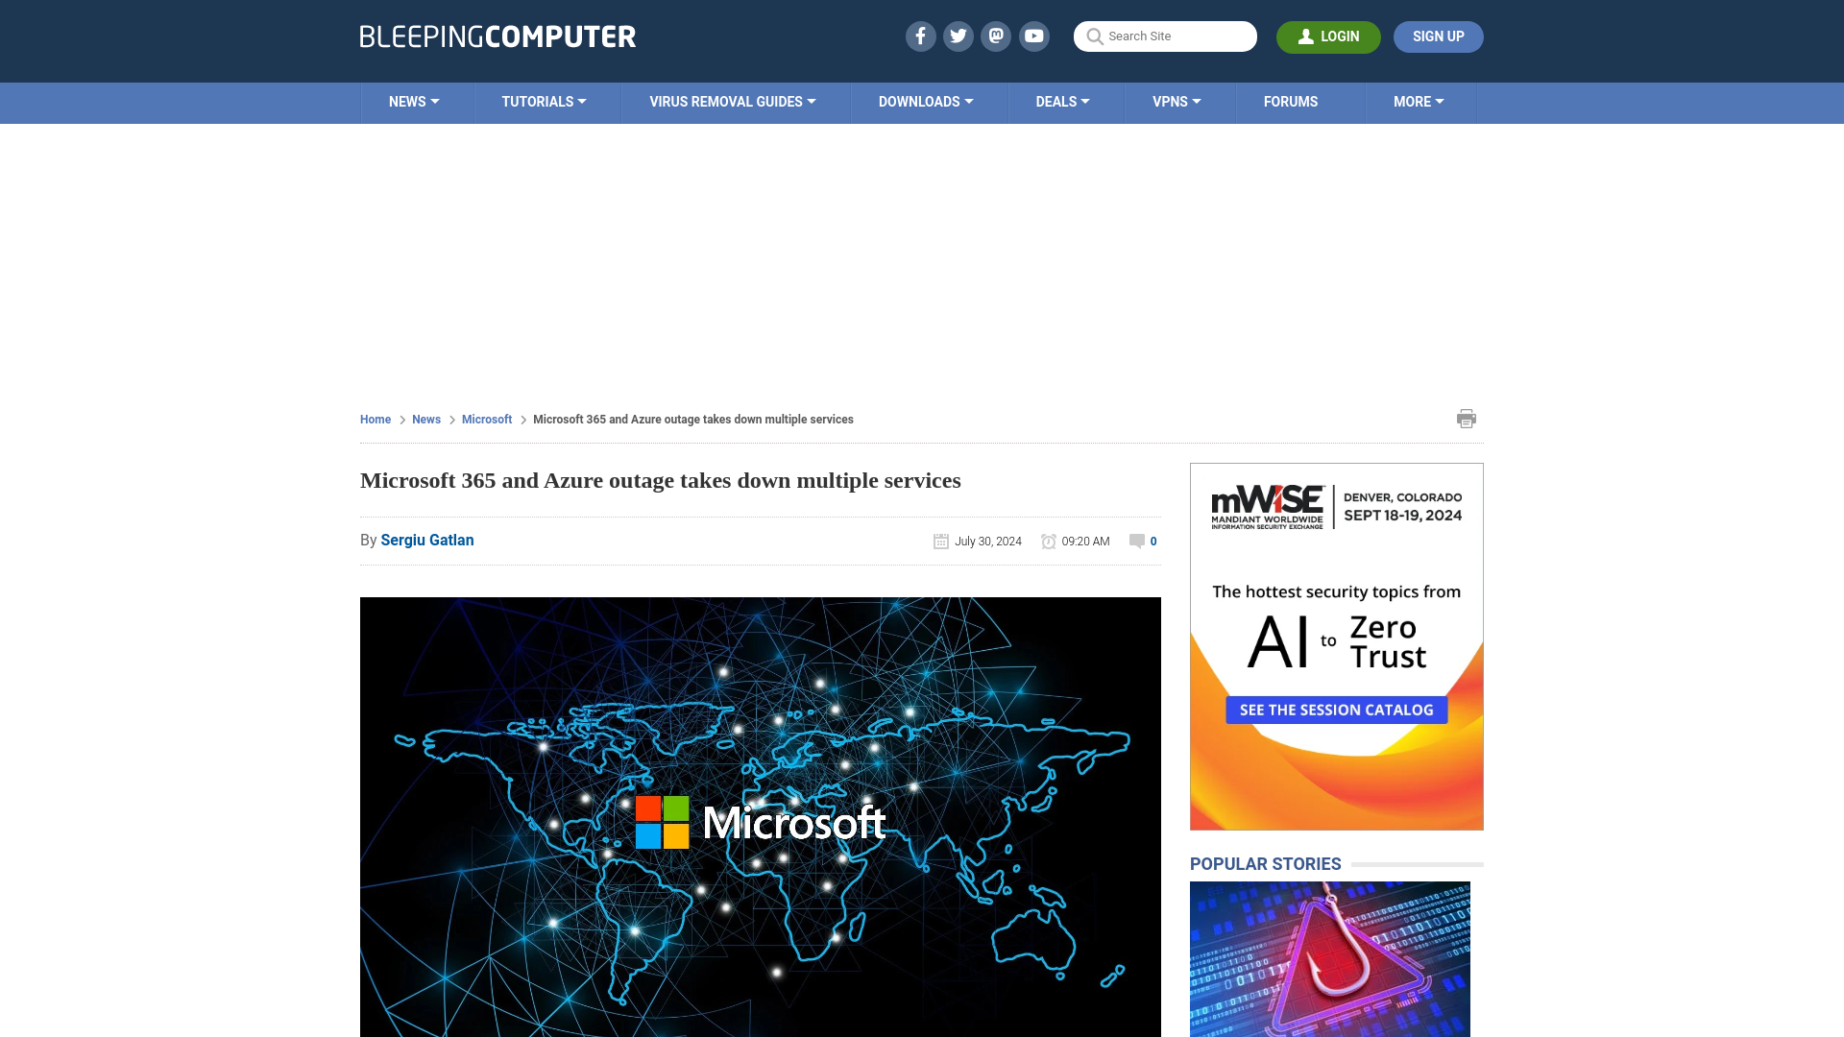Viewport: 1844px width, 1037px height.
Task: Click the calendar date icon
Action: (941, 541)
